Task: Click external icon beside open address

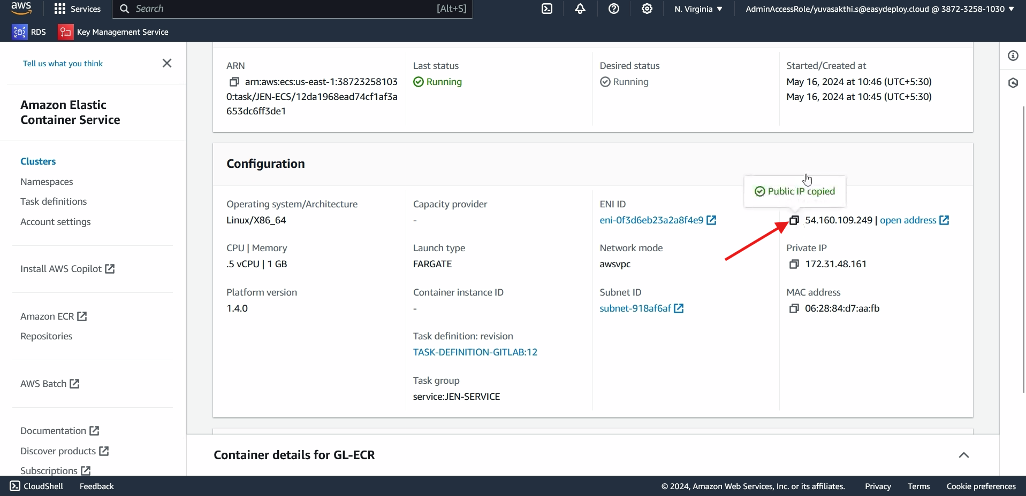Action: 944,220
